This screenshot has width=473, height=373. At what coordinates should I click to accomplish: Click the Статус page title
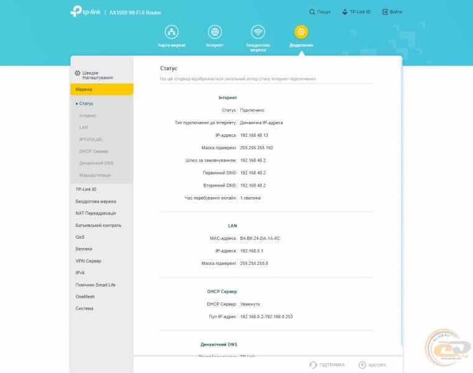(x=168, y=68)
